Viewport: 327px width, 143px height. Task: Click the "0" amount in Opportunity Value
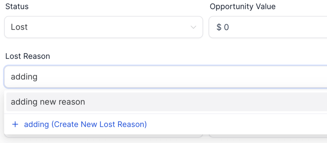226,27
